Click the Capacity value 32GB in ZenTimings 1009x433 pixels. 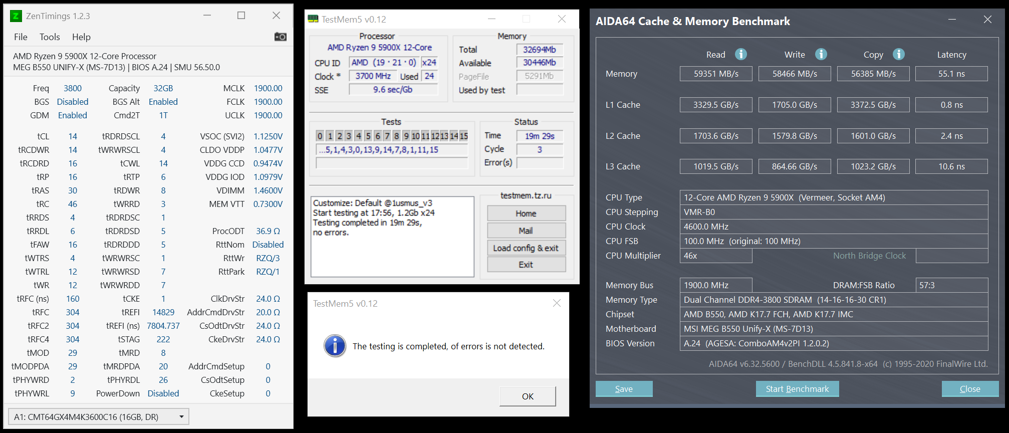pos(163,88)
